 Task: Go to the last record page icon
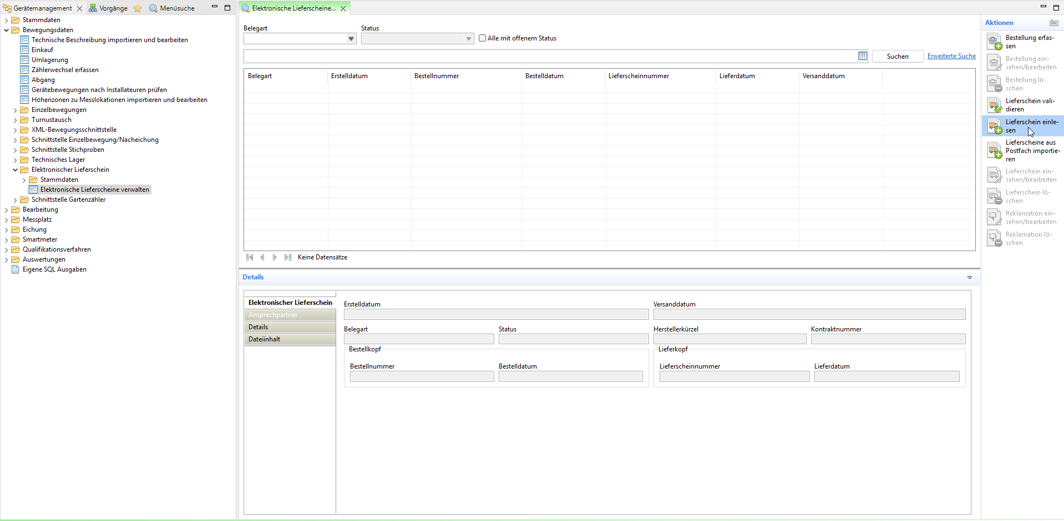[287, 257]
